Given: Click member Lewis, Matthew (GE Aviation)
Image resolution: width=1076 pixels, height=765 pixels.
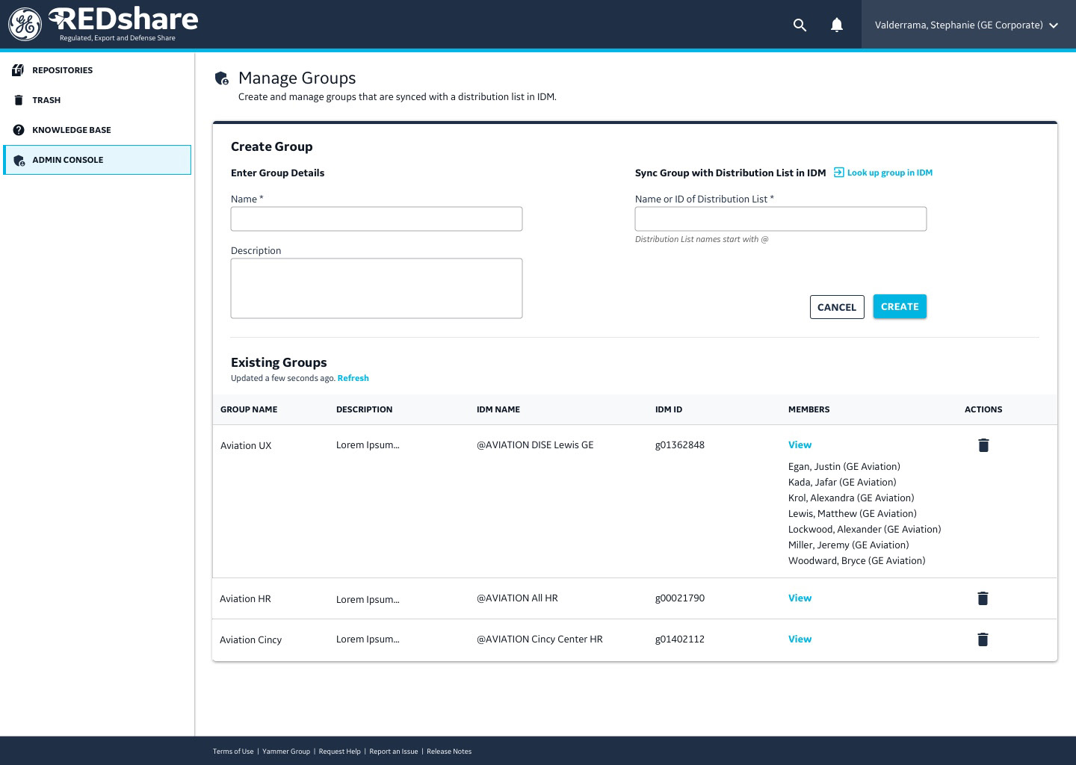Looking at the screenshot, I should coord(853,513).
